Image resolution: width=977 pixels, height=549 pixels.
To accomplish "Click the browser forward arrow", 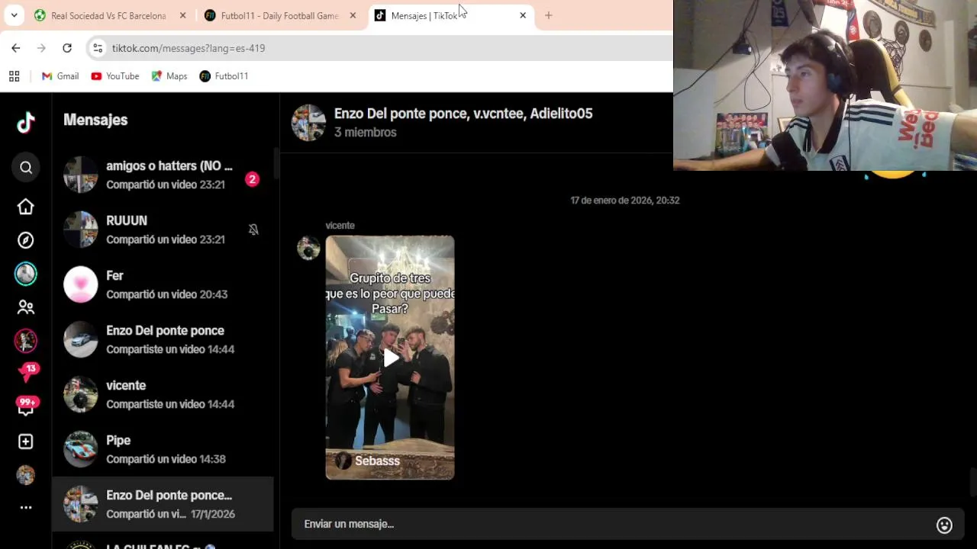I will [41, 48].
